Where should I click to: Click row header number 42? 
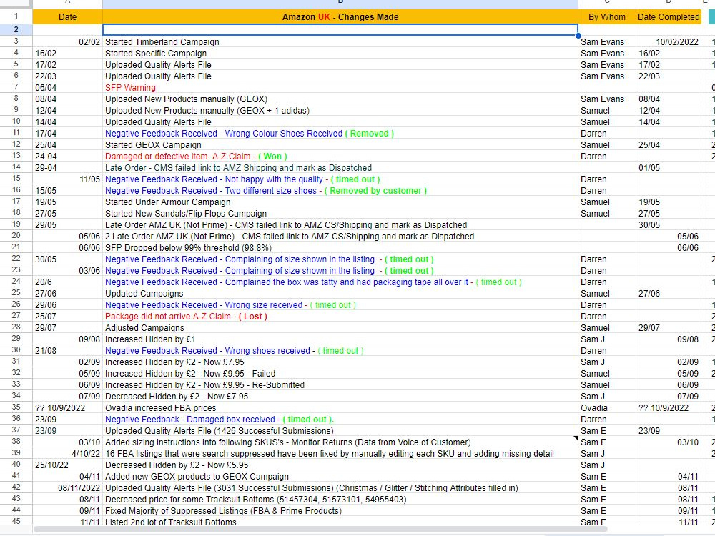pos(16,487)
